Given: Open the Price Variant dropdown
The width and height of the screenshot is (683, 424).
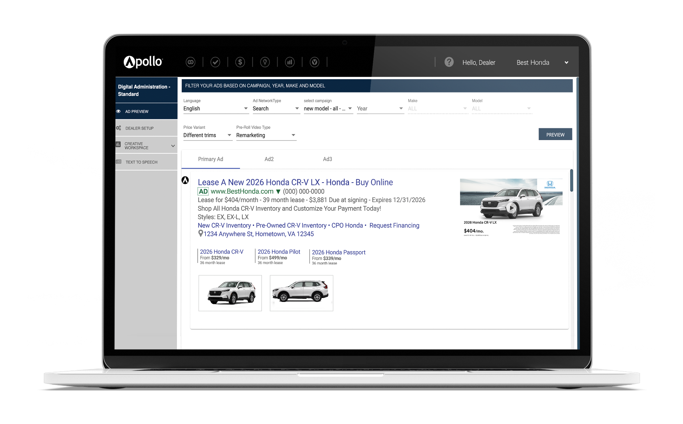Looking at the screenshot, I should point(207,135).
